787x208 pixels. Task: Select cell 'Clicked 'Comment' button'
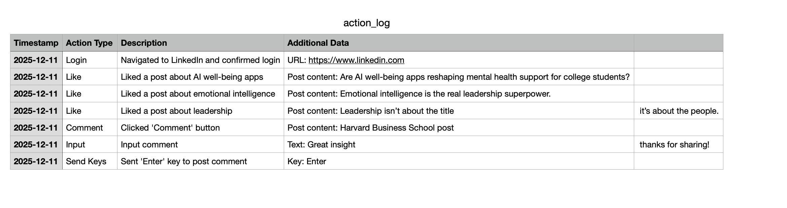[x=200, y=128]
